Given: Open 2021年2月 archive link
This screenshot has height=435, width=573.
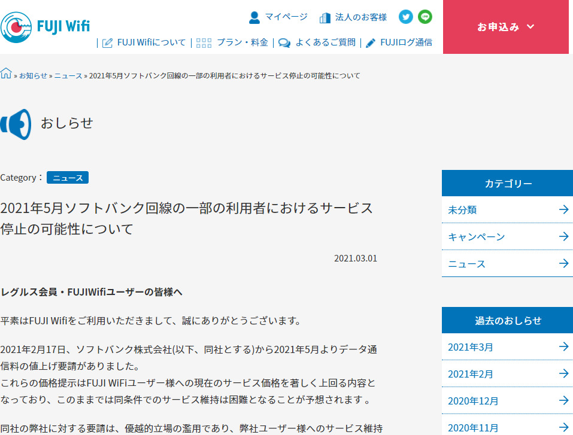Looking at the screenshot, I should coord(470,374).
